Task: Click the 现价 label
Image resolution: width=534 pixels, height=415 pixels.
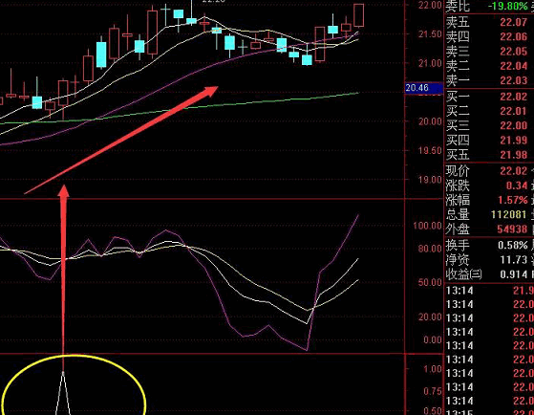Action: pyautogui.click(x=458, y=171)
